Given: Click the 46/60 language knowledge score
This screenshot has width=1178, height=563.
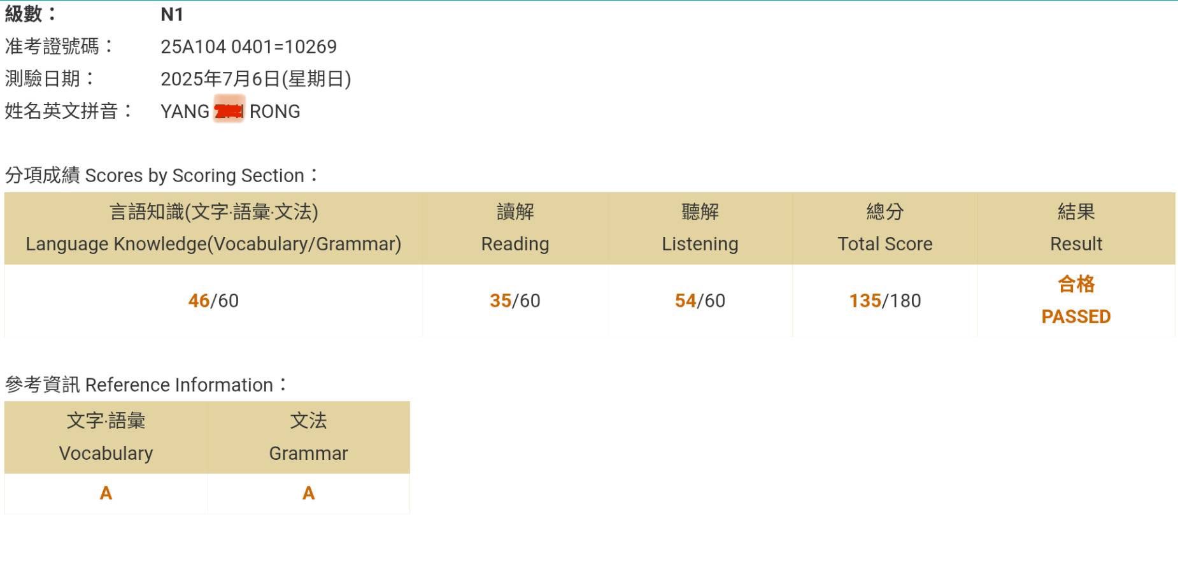Looking at the screenshot, I should click(213, 301).
